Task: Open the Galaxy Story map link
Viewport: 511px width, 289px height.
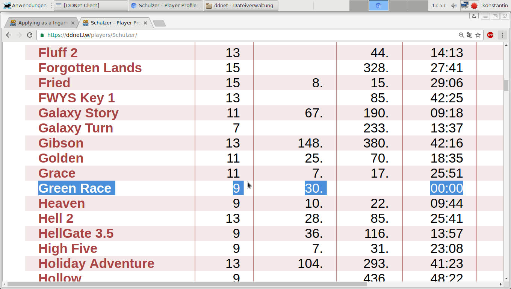Action: [x=78, y=113]
